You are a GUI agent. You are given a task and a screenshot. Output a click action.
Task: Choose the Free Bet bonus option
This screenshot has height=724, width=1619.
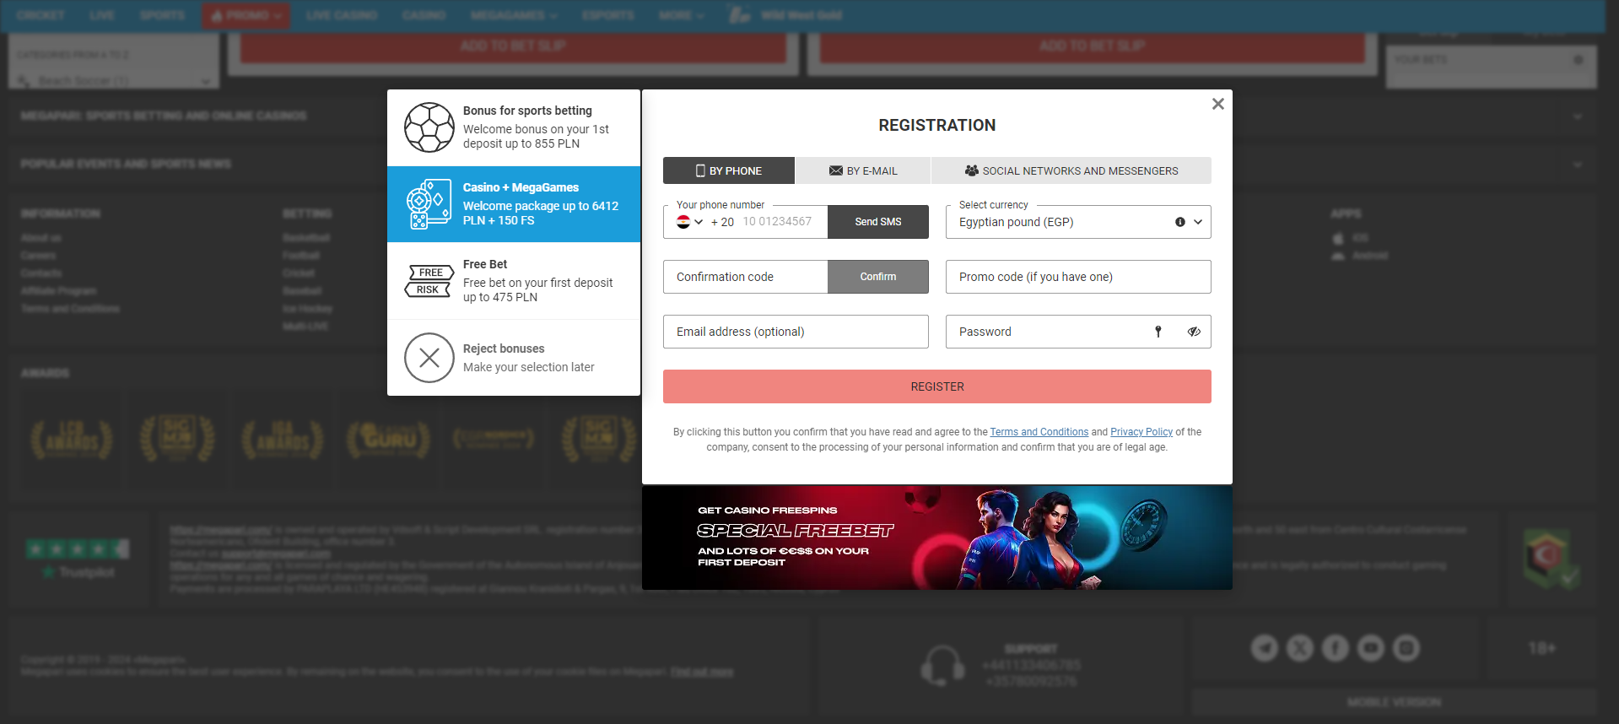pyautogui.click(x=514, y=280)
